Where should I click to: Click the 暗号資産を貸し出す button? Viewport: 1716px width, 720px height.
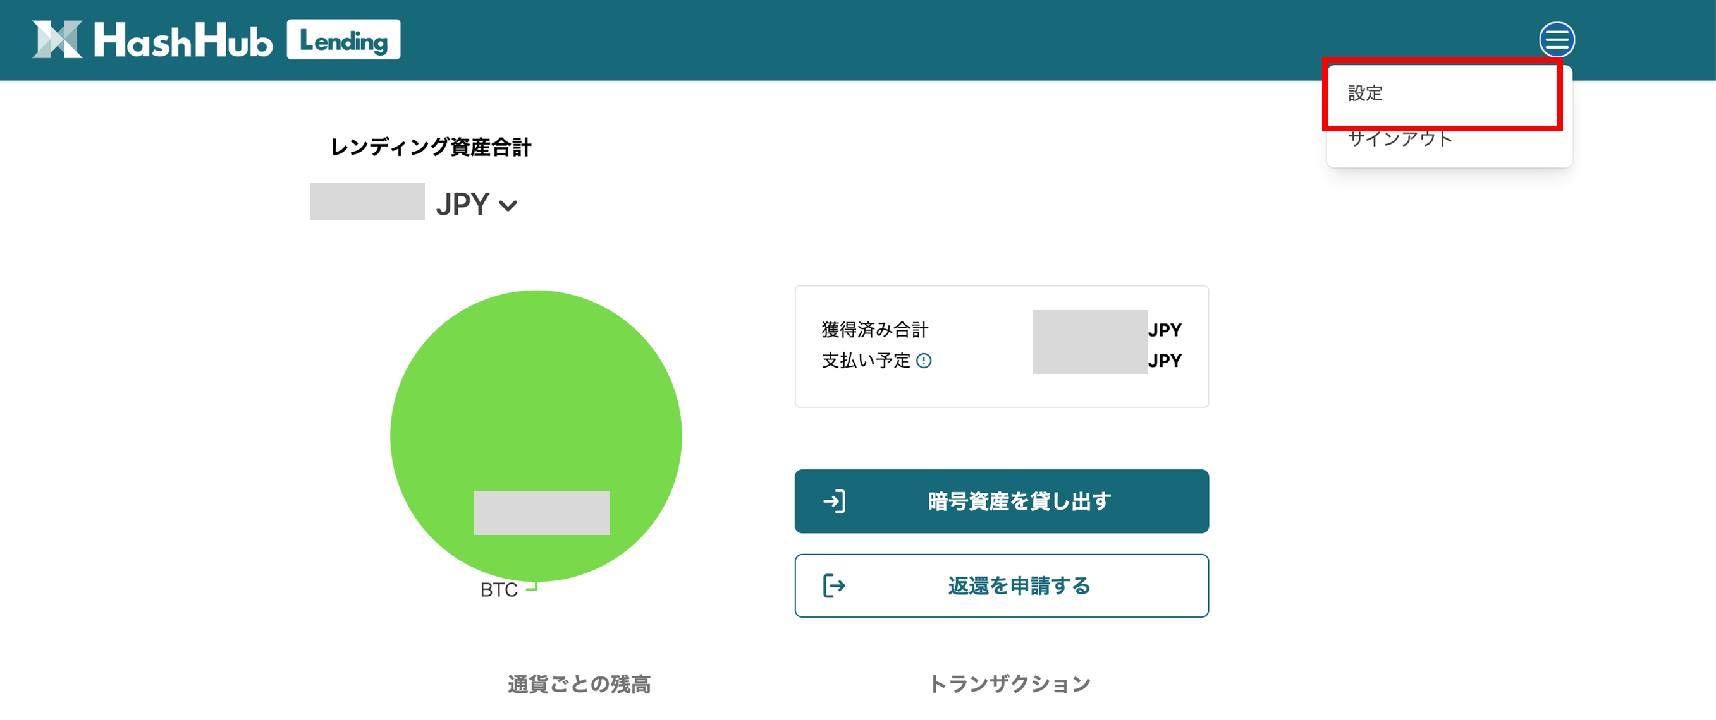pyautogui.click(x=1002, y=501)
